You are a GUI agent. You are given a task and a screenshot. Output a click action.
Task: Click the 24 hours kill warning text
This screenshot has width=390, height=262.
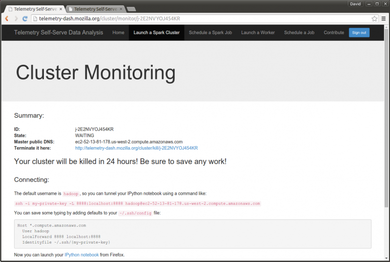click(120, 161)
